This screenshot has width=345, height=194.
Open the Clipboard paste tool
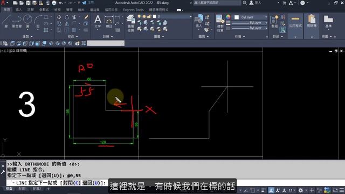point(312,22)
